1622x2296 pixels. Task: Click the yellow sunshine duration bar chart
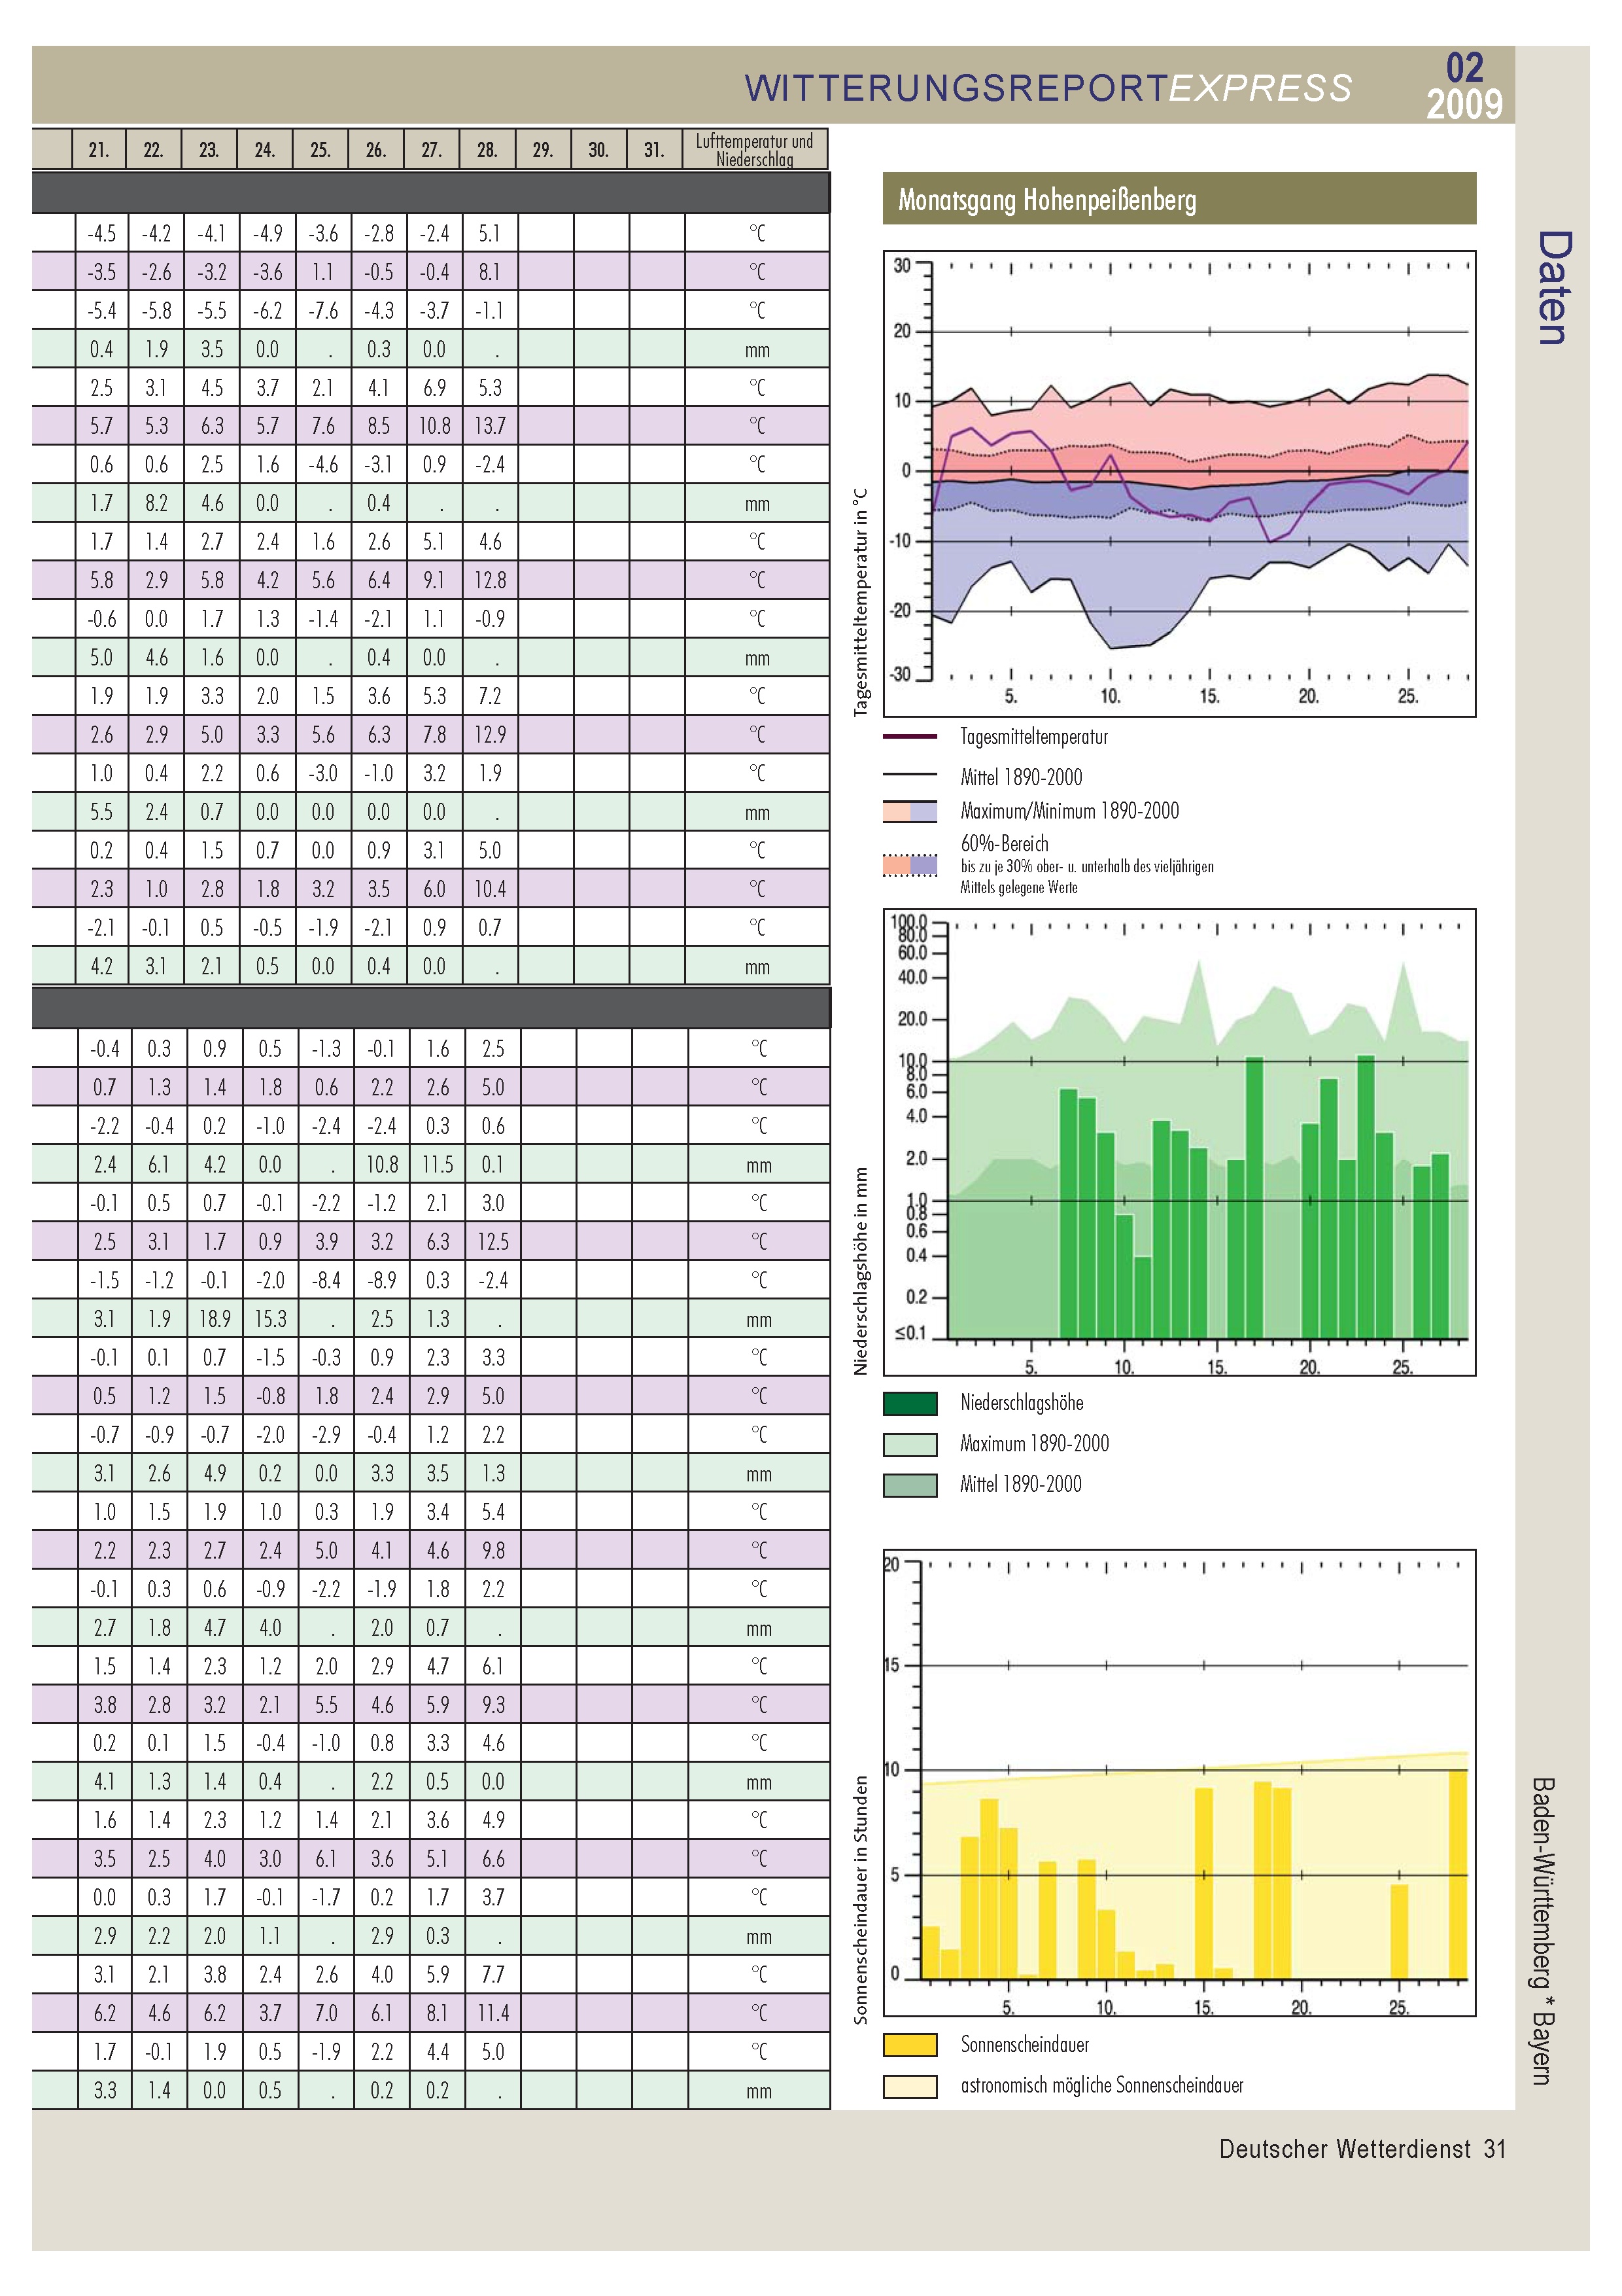click(1179, 1783)
